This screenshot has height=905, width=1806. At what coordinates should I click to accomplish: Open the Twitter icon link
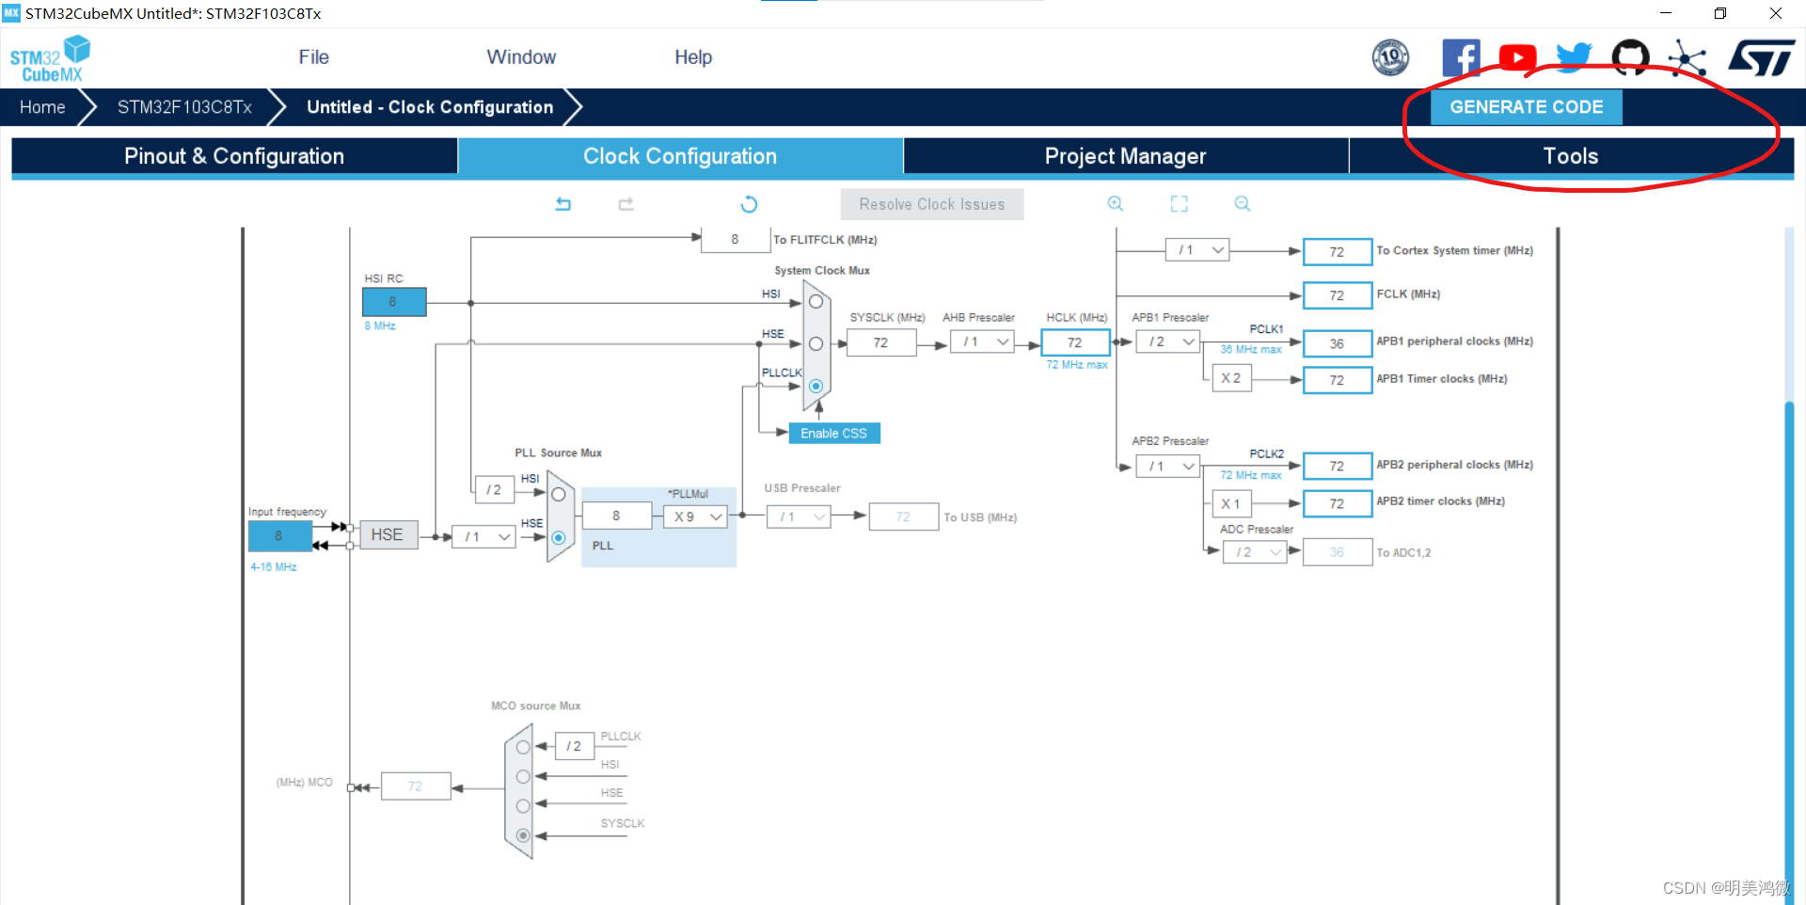[x=1574, y=57]
